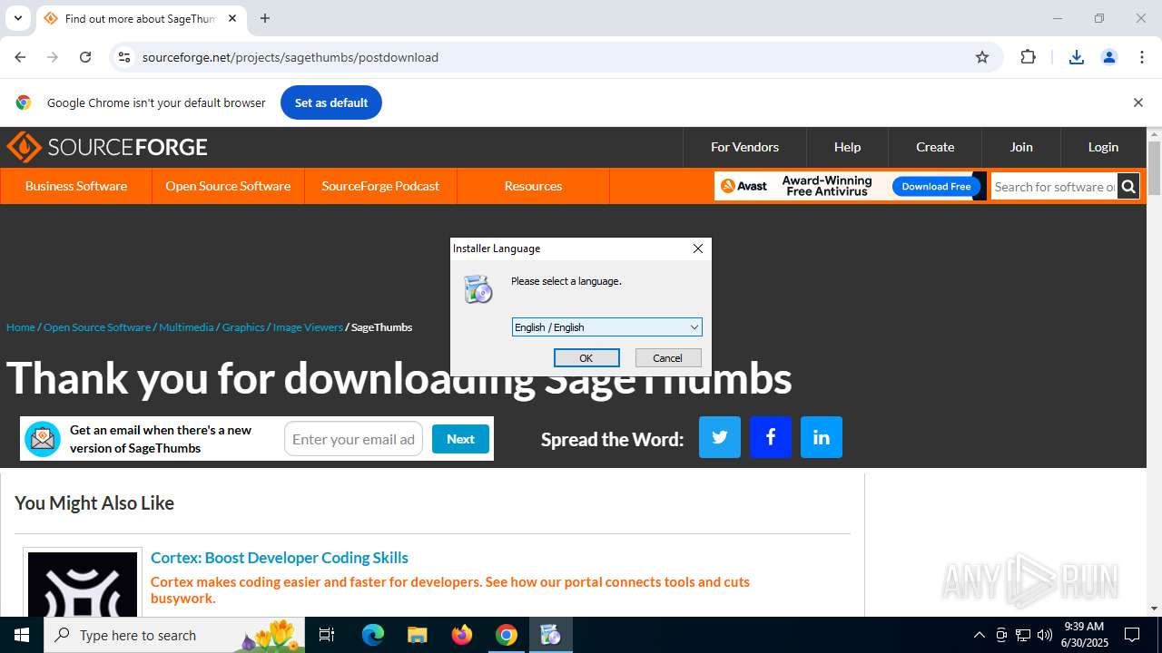Open Open Source Software menu
This screenshot has width=1162, height=653.
[x=228, y=186]
